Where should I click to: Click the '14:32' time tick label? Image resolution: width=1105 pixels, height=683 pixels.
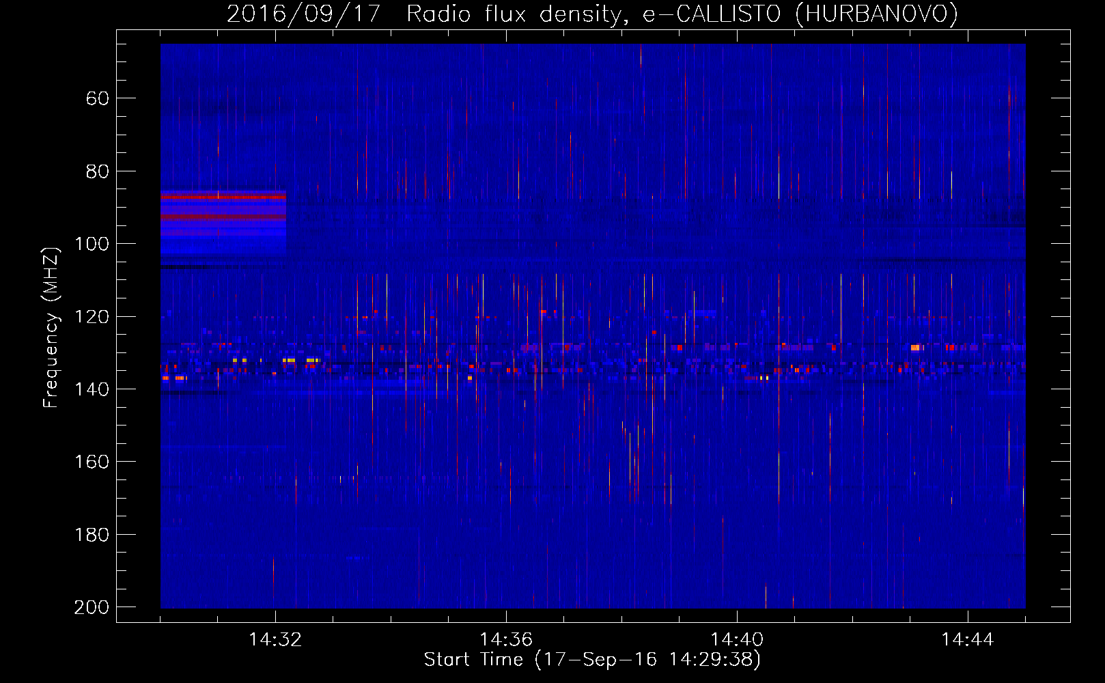pyautogui.click(x=275, y=639)
